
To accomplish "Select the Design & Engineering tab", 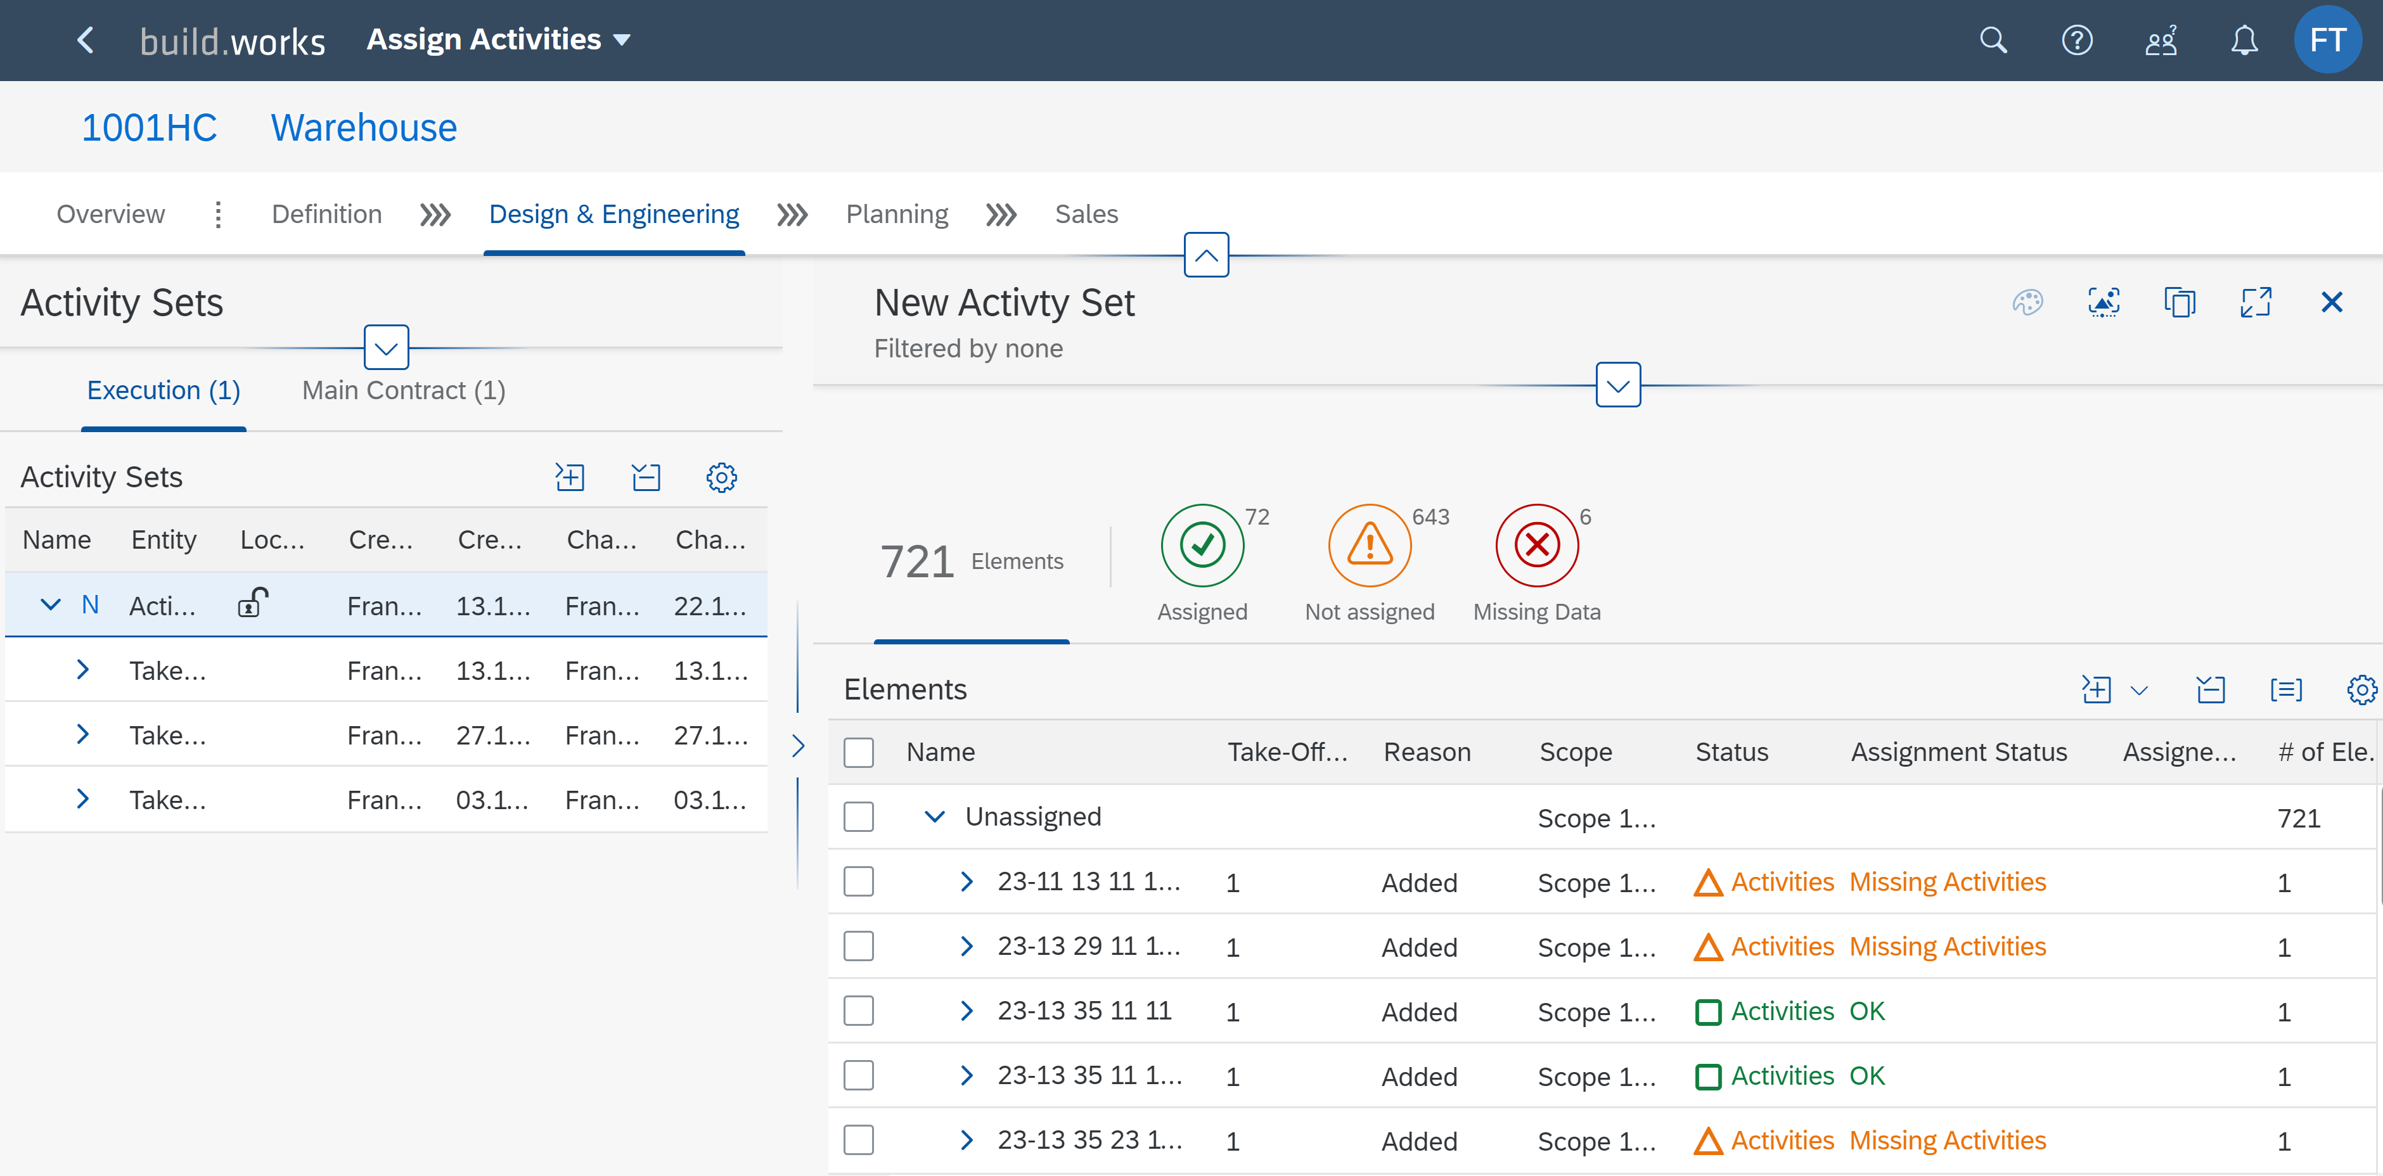I will click(x=613, y=215).
